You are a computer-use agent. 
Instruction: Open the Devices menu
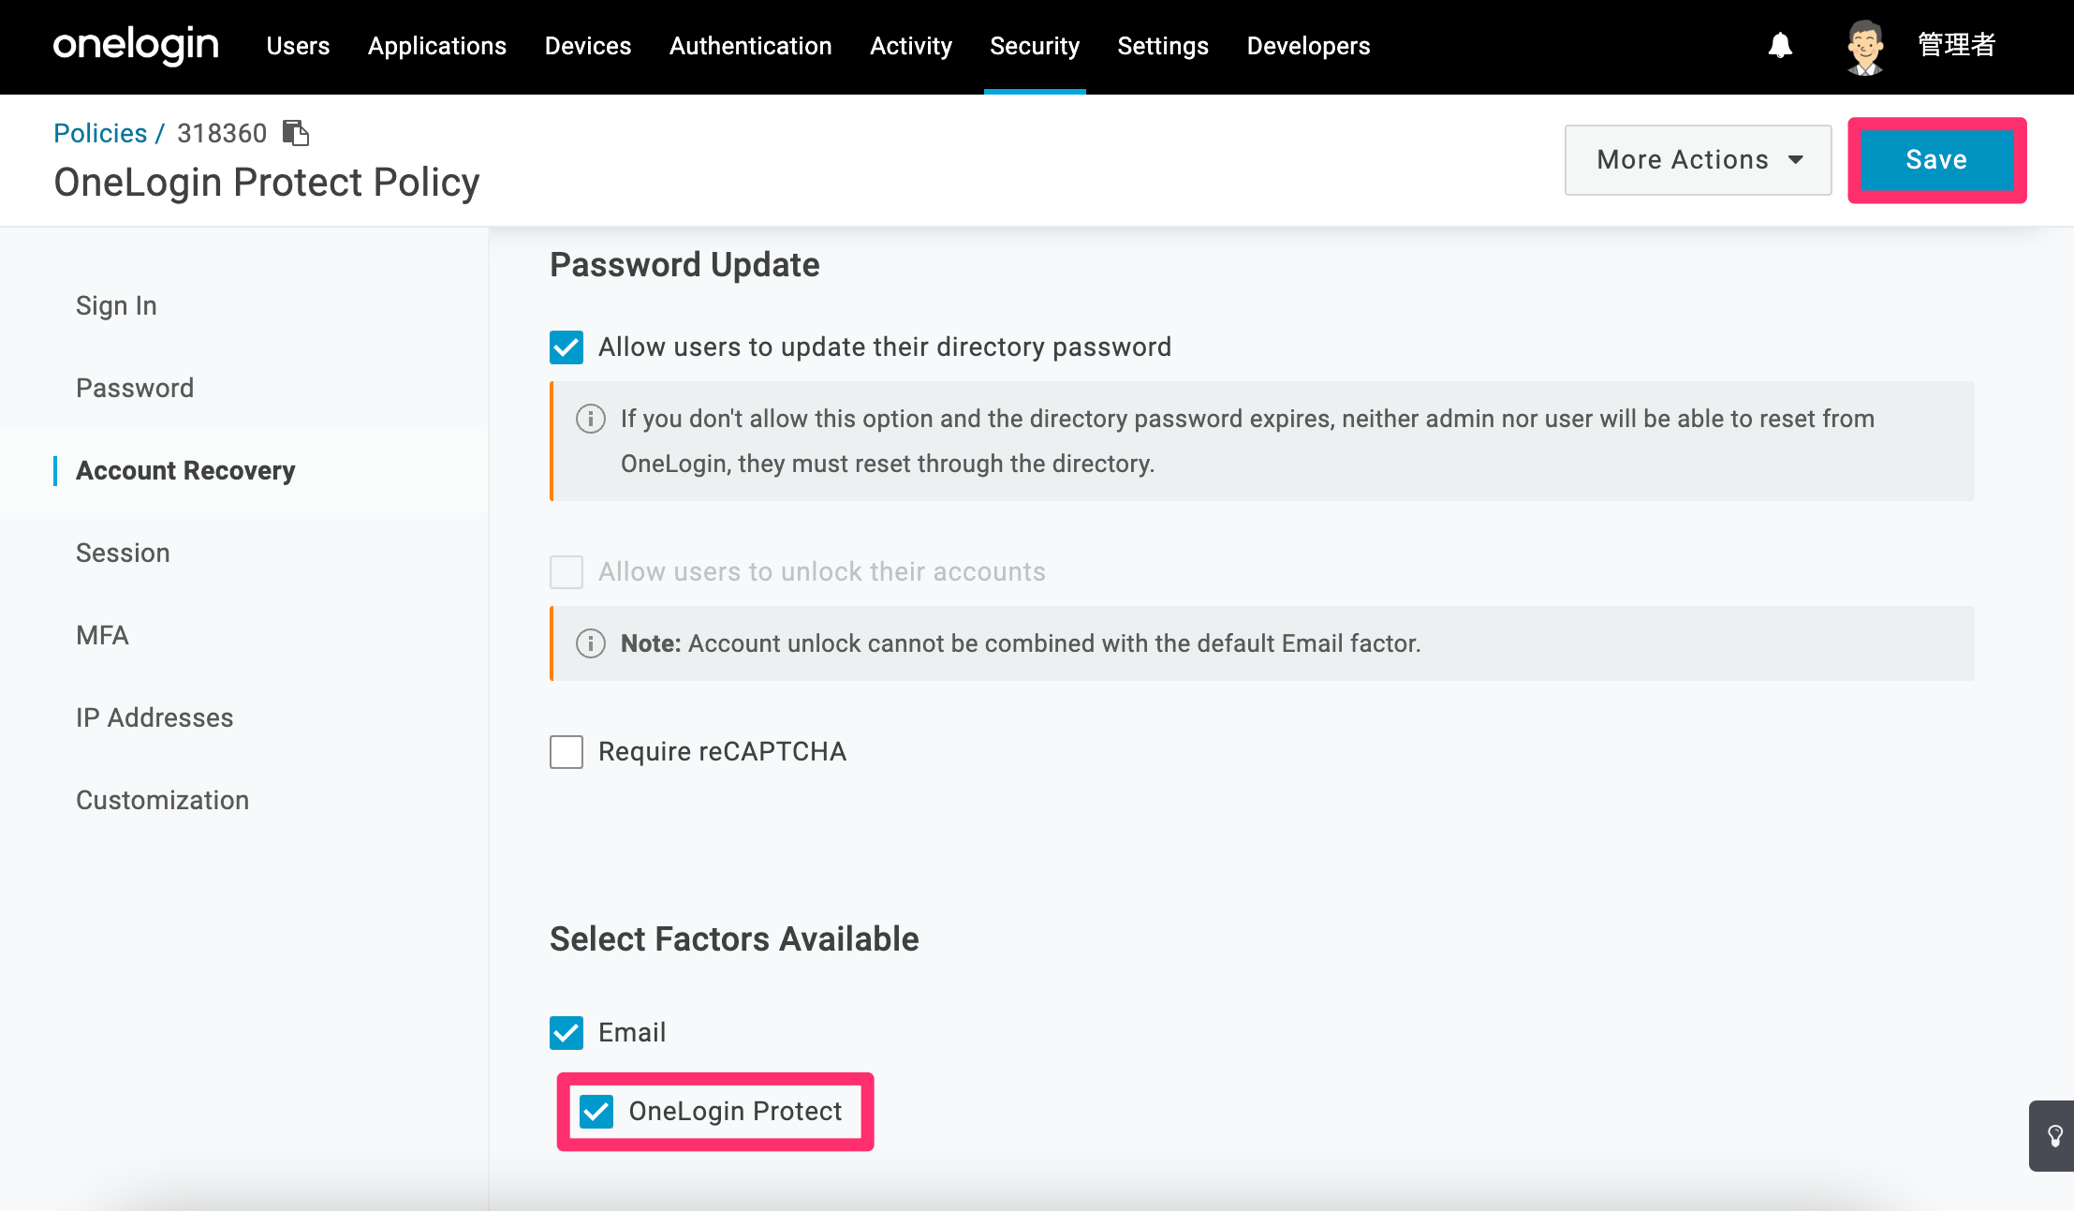pos(588,46)
